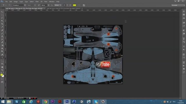Click the YouTube logo on the canvas
The width and height of the screenshot is (186, 104).
(103, 64)
